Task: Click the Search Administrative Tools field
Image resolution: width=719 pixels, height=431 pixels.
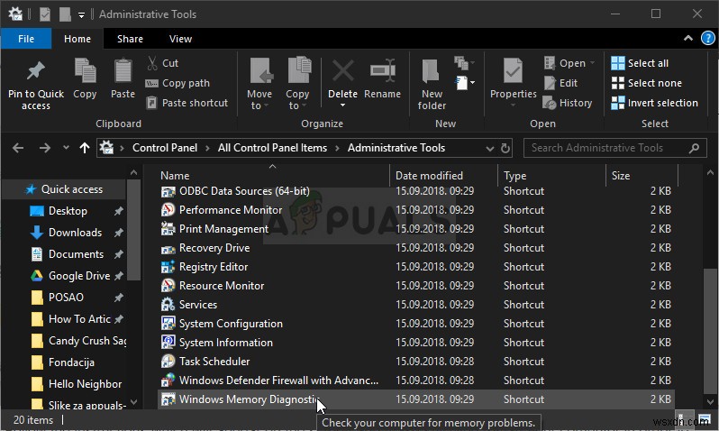Action: 614,148
